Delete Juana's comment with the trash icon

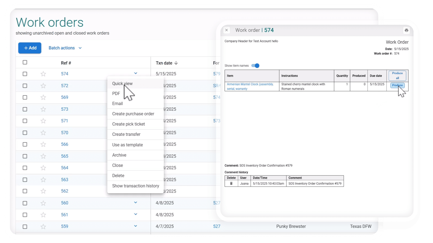point(231,184)
